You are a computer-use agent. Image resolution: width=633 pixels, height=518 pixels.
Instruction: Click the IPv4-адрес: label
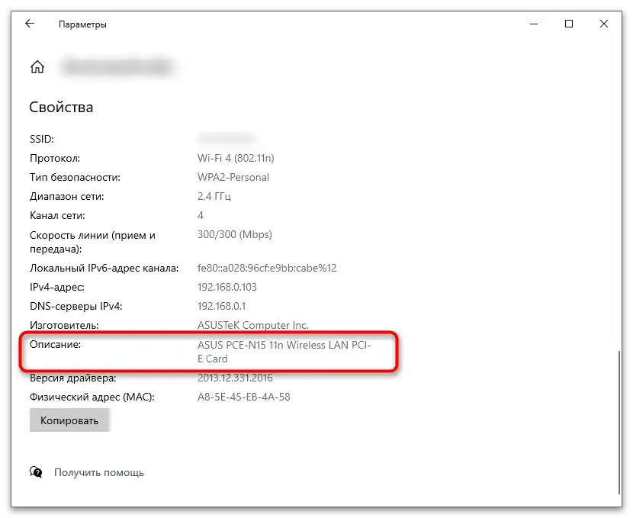(57, 287)
